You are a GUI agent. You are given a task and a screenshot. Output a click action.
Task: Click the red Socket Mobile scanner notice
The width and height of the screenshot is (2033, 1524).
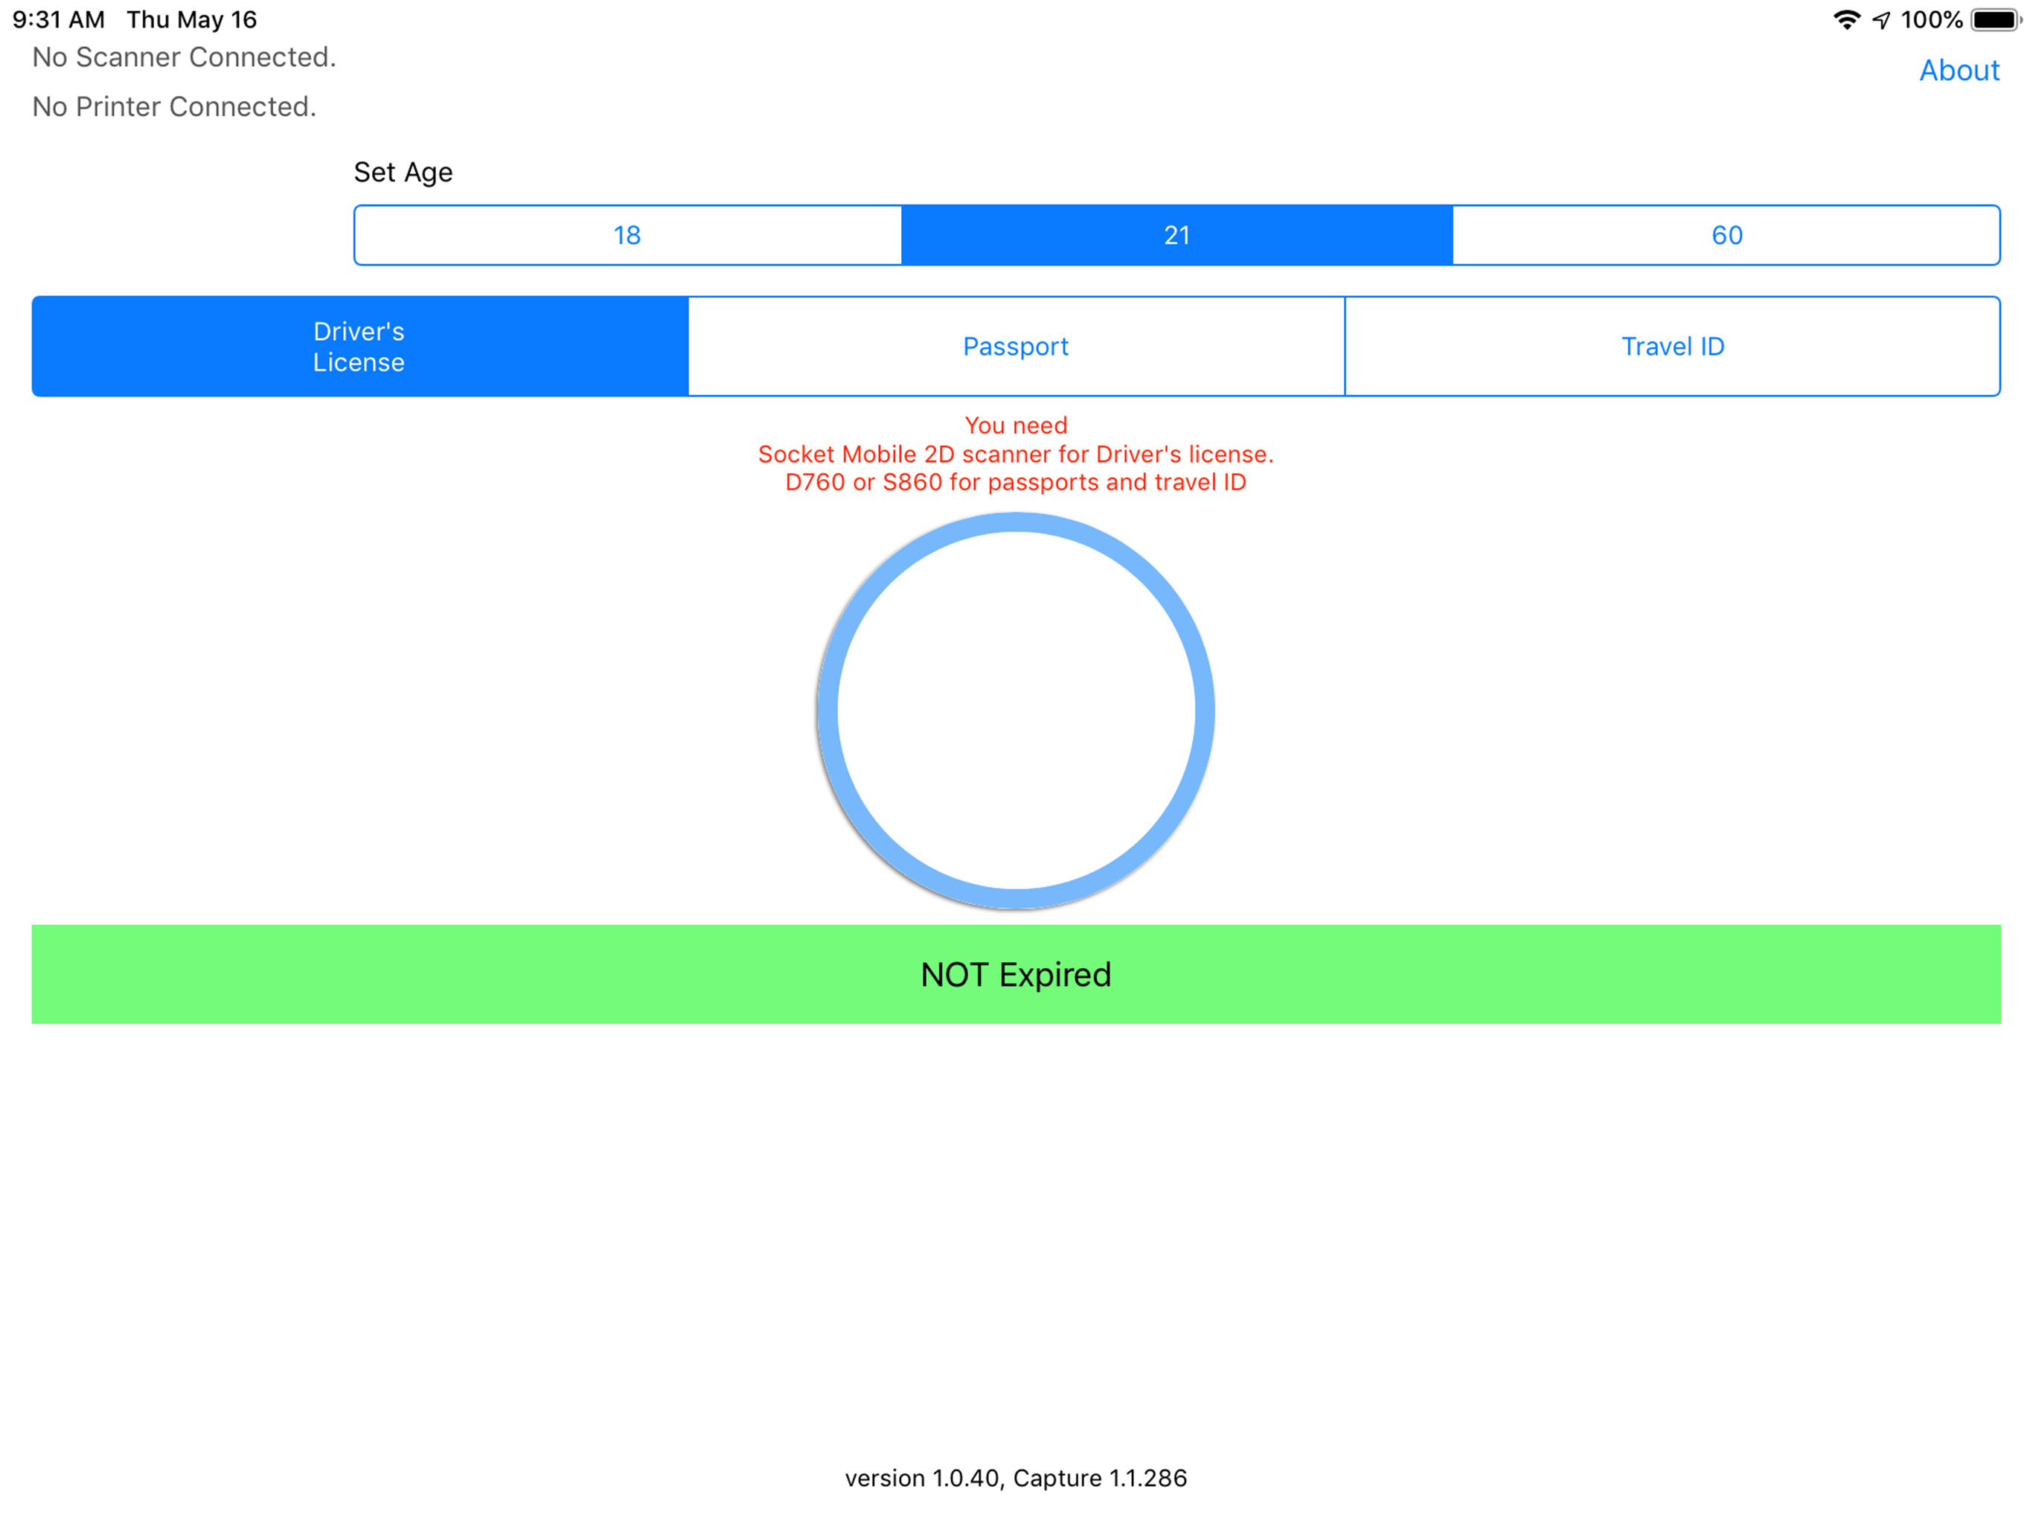point(1016,454)
